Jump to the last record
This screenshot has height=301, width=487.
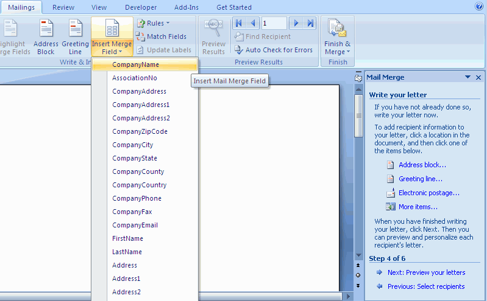[310, 23]
